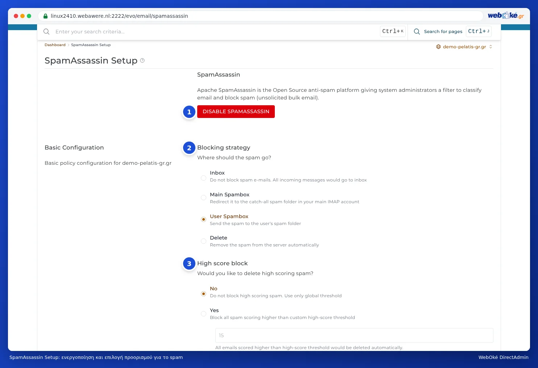Screen dimensions: 538x368
Task: Click the Search for pages magnifier icon
Action: pyautogui.click(x=417, y=32)
